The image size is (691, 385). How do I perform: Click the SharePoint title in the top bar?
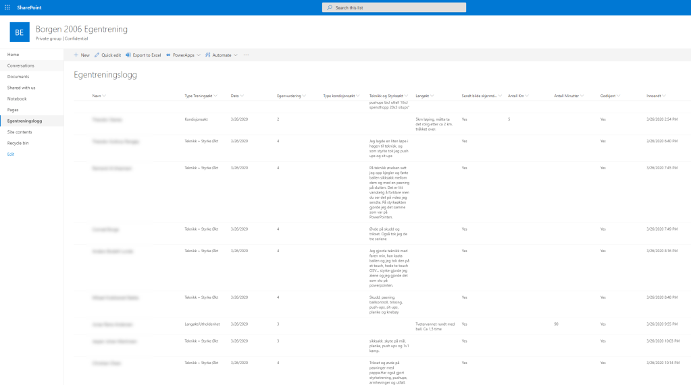coord(29,7)
